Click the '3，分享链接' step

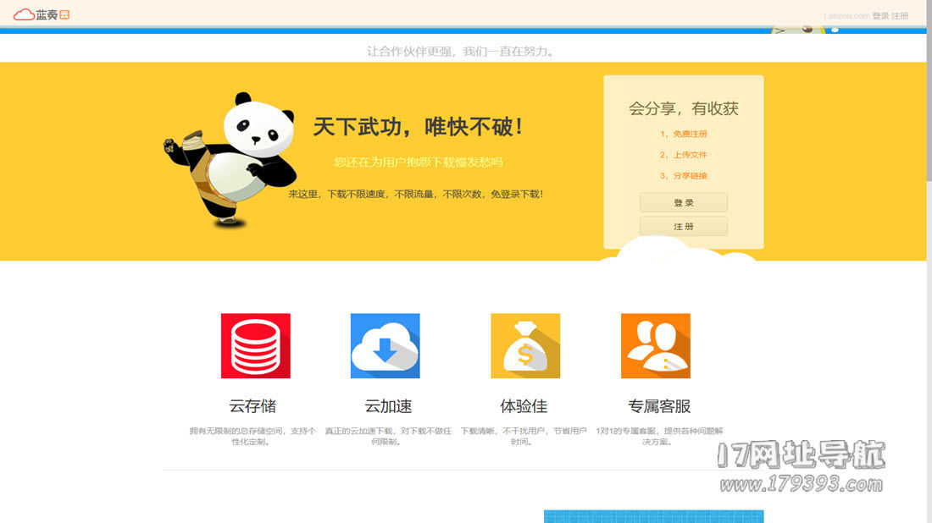(x=683, y=176)
